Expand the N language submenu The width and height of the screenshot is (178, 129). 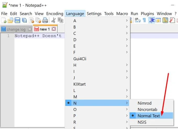[x=97, y=103]
